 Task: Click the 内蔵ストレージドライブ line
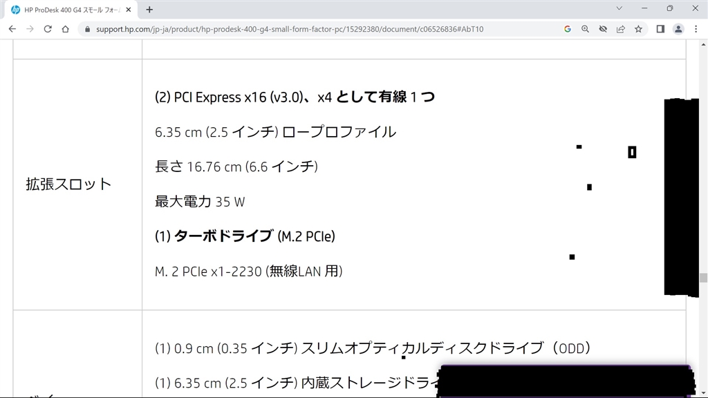pyautogui.click(x=296, y=383)
